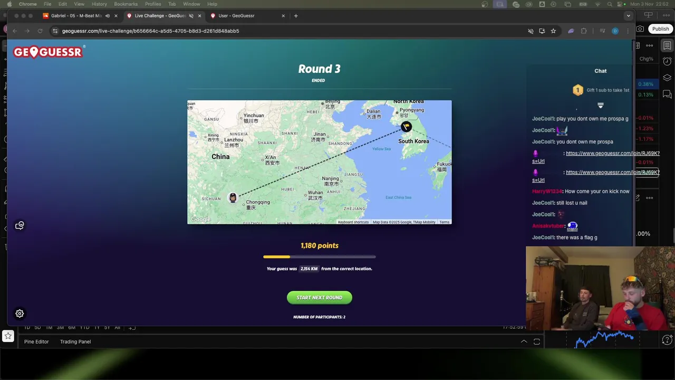Open TradingView watchlist icon in right sidebar
The image size is (675, 380).
667,45
